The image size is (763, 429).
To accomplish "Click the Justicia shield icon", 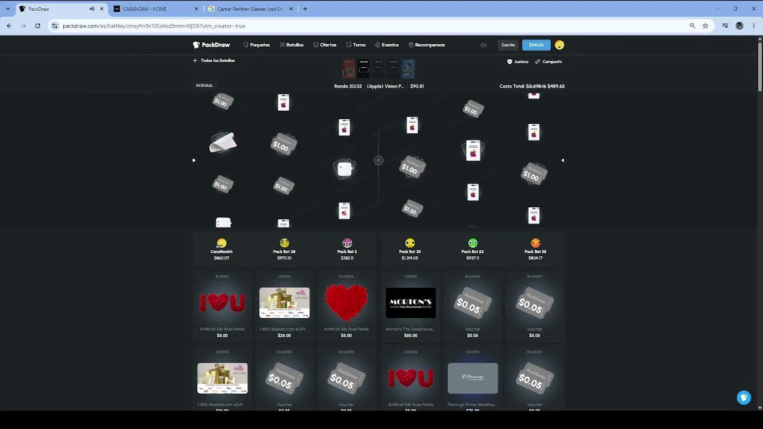I will coord(510,61).
